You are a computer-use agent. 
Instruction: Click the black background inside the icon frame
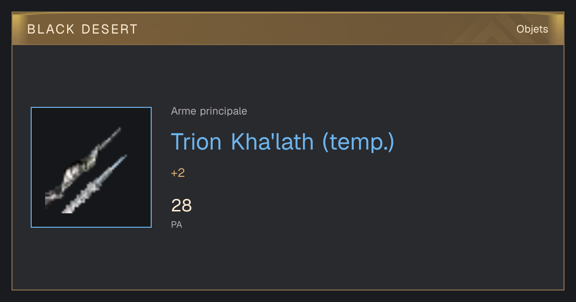point(130,206)
